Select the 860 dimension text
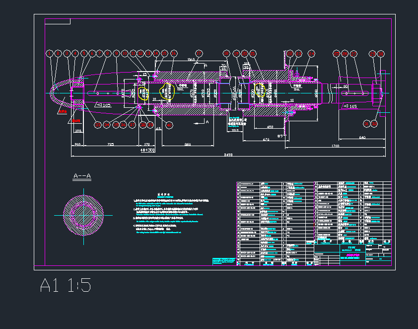 coord(187,144)
